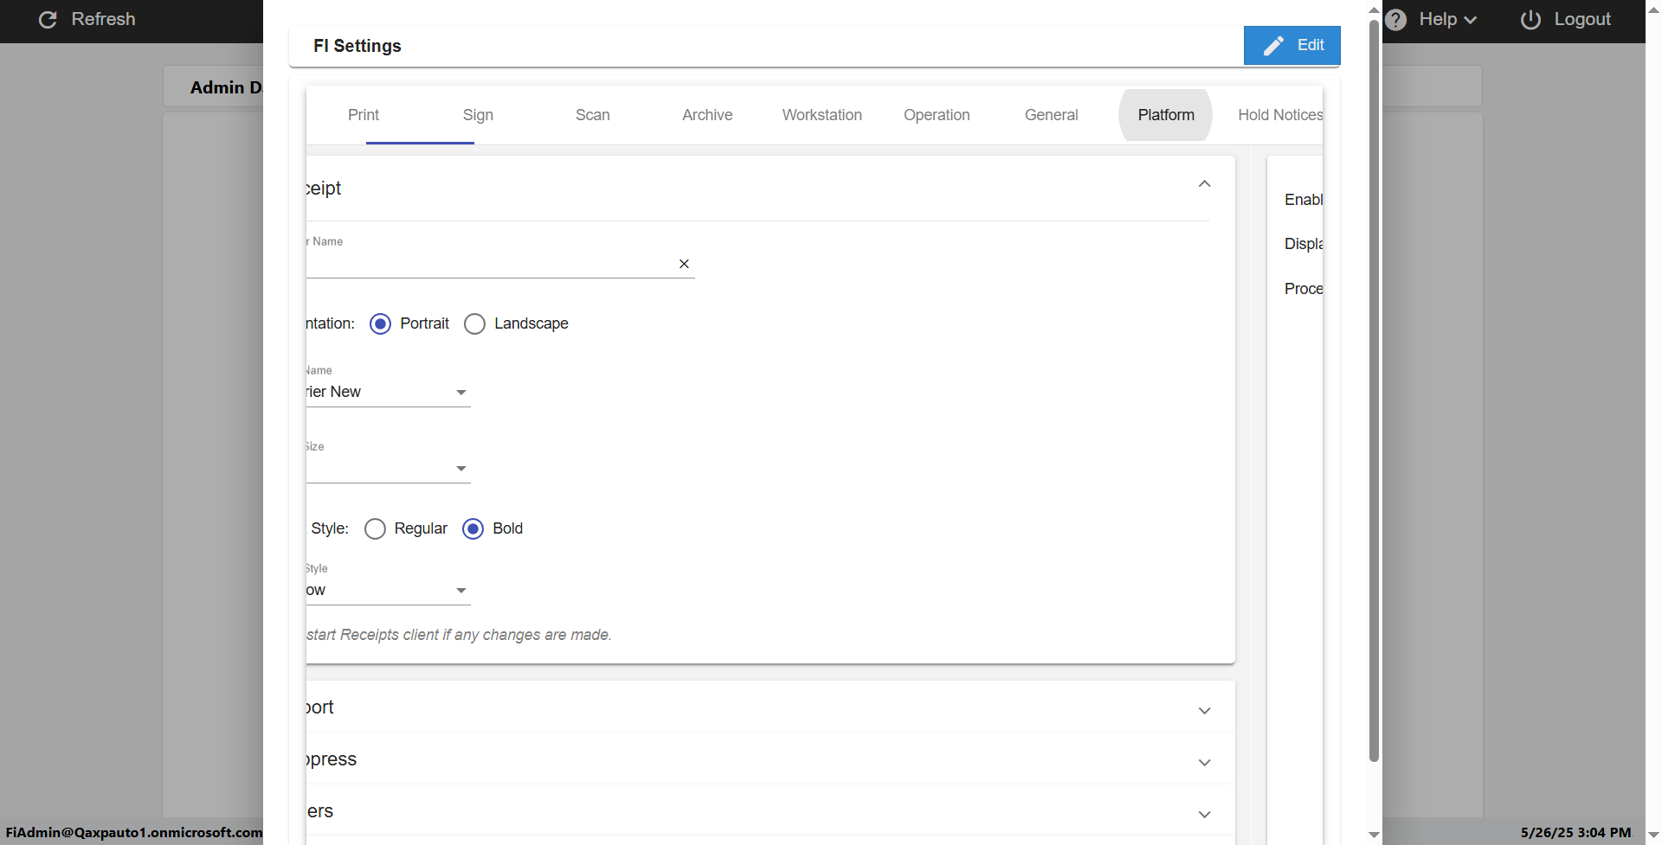The width and height of the screenshot is (1662, 845).
Task: Clear the Name field with X icon
Action: [x=684, y=264]
